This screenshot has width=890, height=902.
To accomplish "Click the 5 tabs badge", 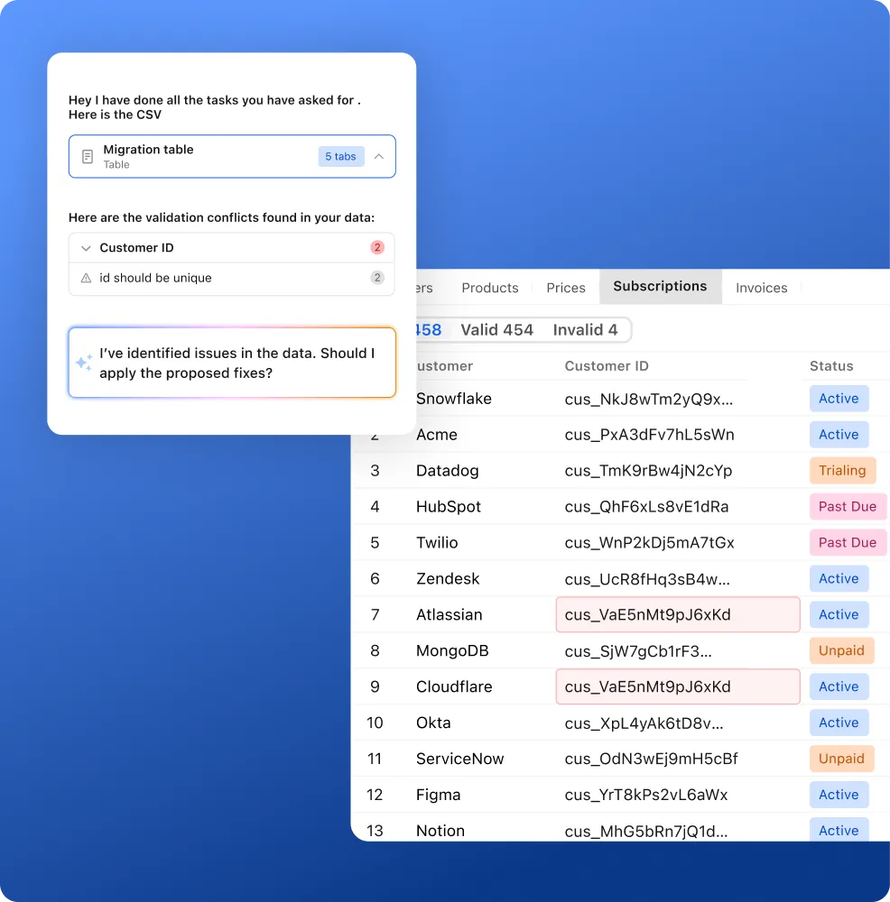I will tap(341, 156).
